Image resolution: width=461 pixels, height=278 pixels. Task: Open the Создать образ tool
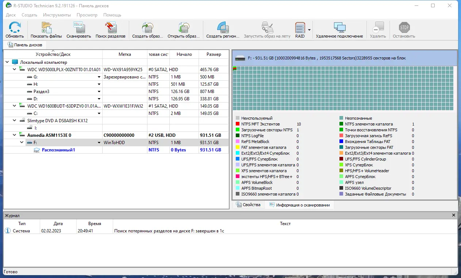point(147,27)
